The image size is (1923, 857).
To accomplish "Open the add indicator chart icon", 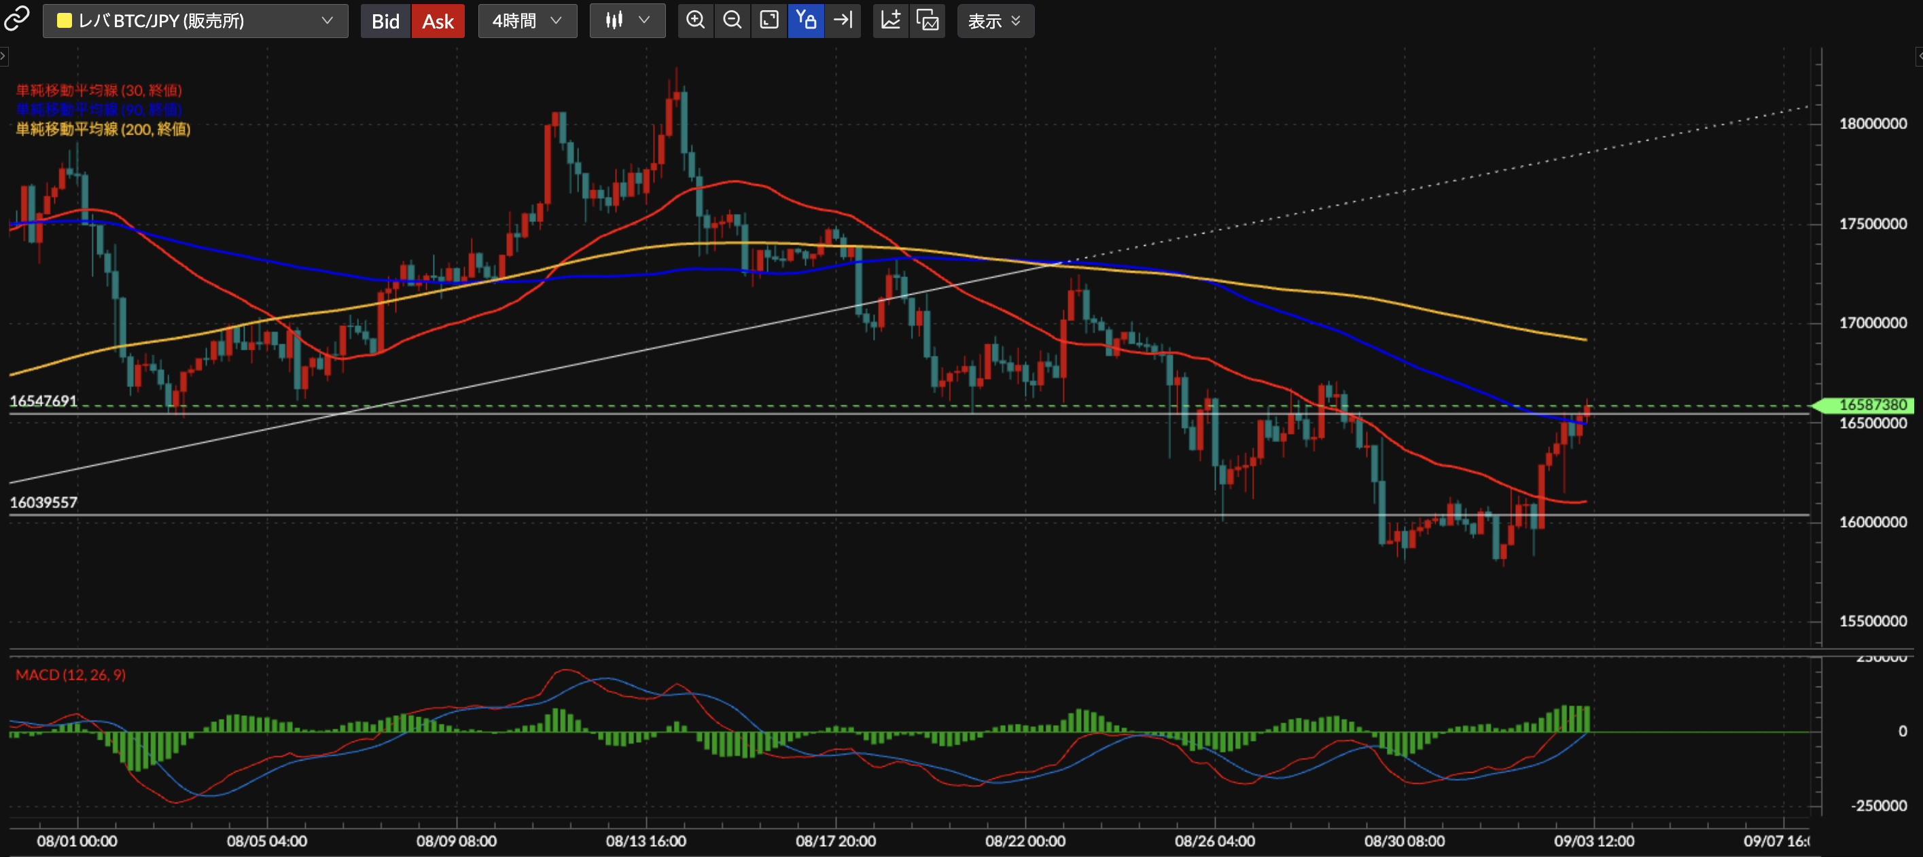I will (891, 20).
